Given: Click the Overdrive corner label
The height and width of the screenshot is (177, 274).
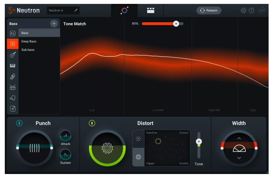Looking at the screenshot, I should [x=151, y=133].
